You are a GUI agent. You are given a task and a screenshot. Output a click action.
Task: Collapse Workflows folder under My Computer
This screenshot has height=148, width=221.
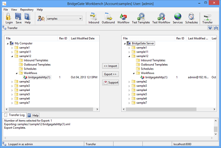coord(16,73)
